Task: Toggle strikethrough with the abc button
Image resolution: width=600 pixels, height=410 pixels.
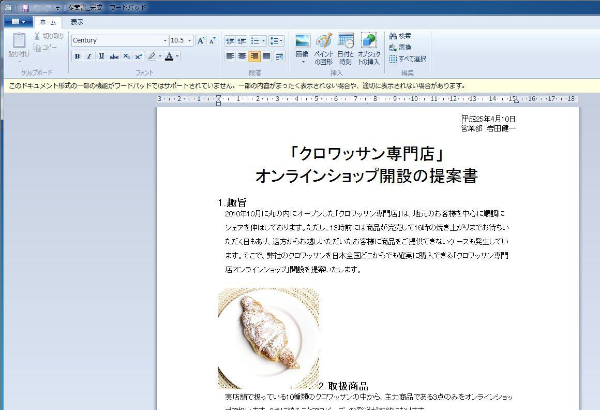Action: pyautogui.click(x=114, y=56)
